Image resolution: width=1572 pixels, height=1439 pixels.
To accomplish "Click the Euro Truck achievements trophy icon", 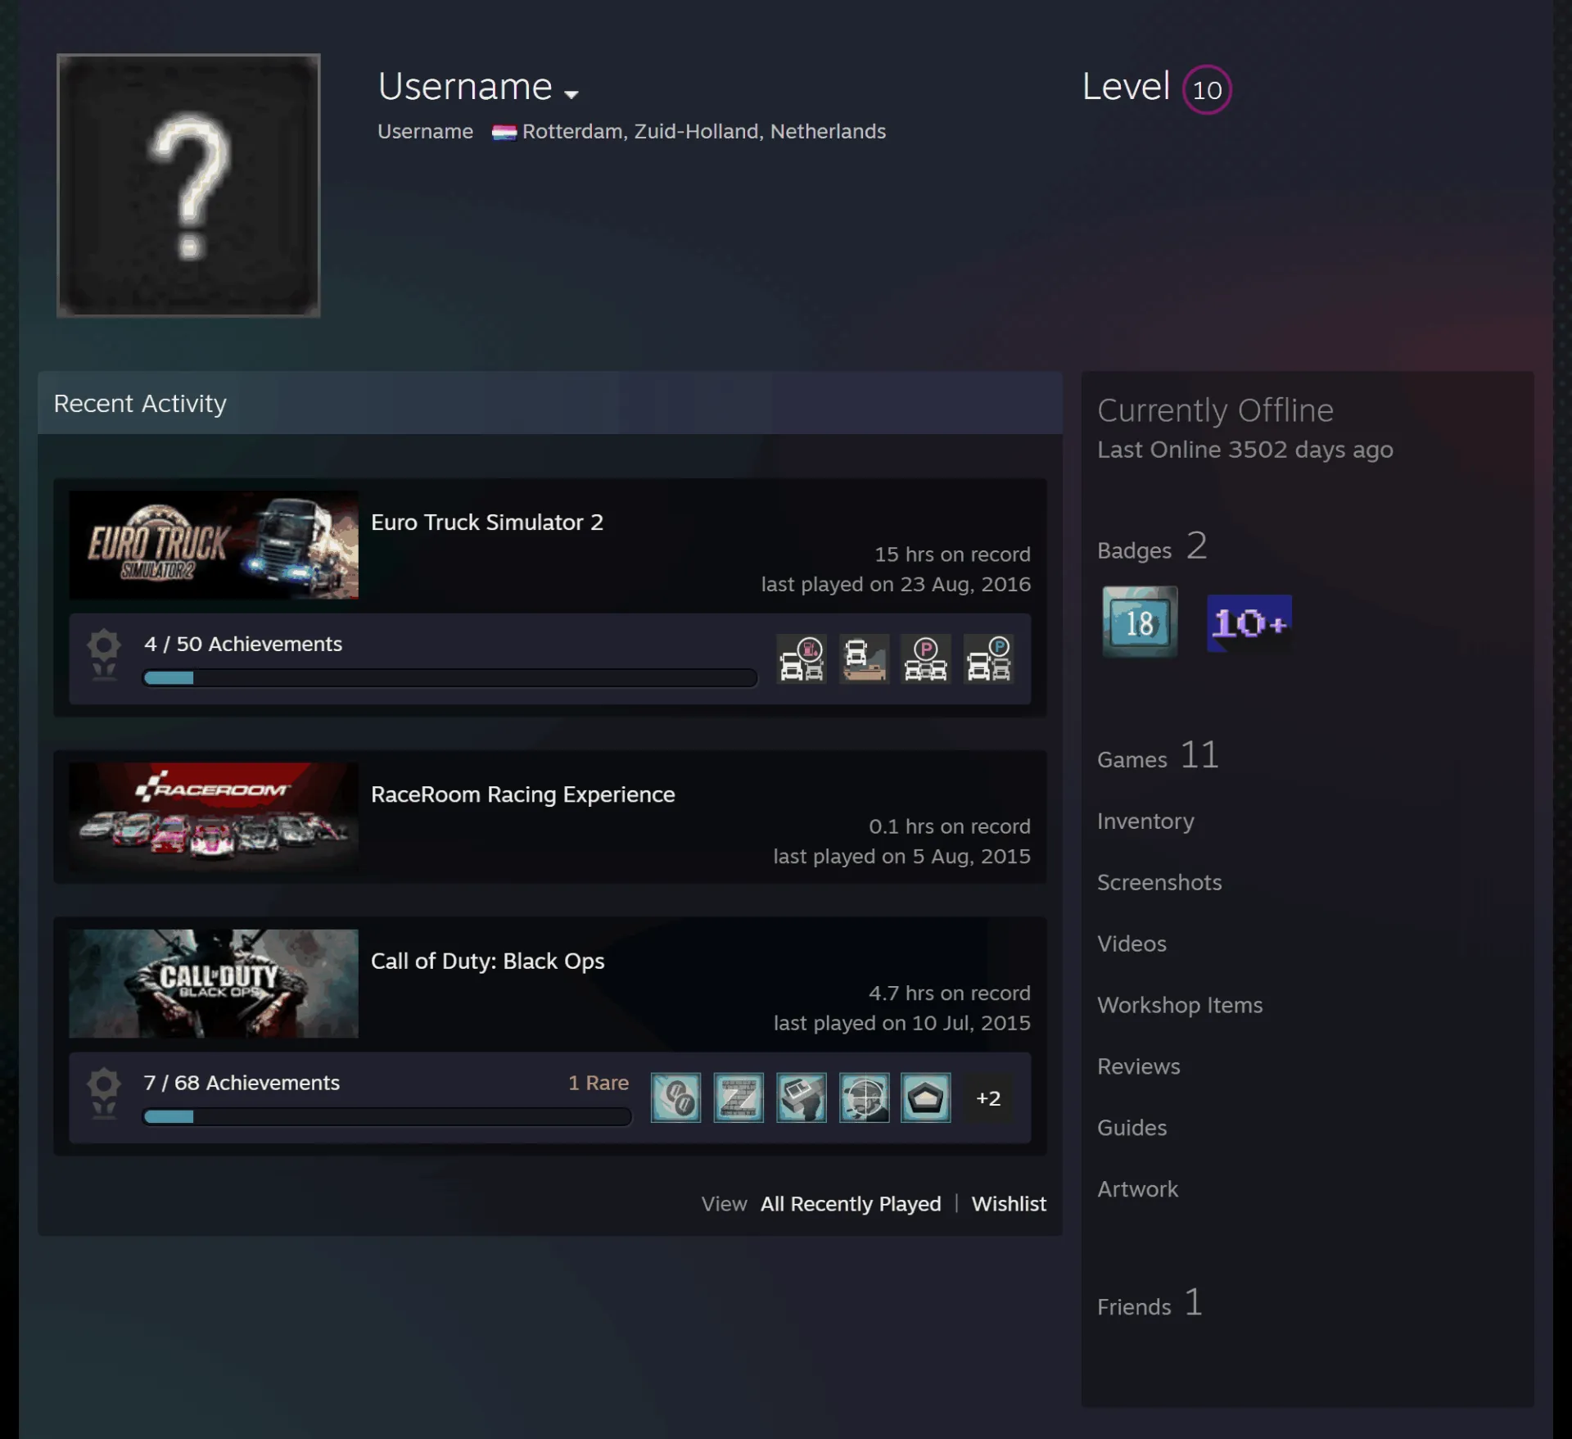I will tap(104, 654).
